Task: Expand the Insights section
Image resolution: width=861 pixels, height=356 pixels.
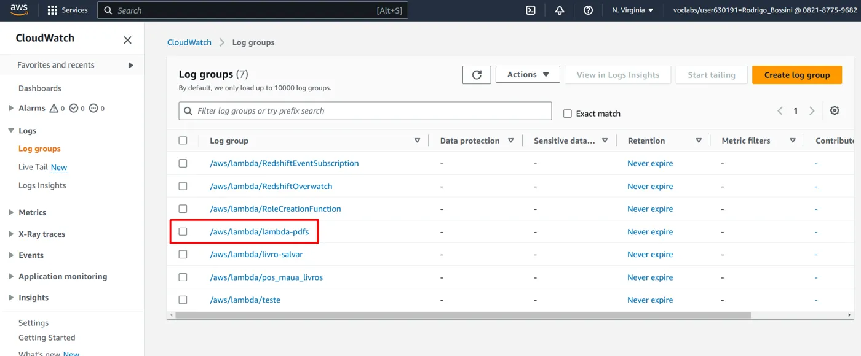Action: (x=11, y=298)
